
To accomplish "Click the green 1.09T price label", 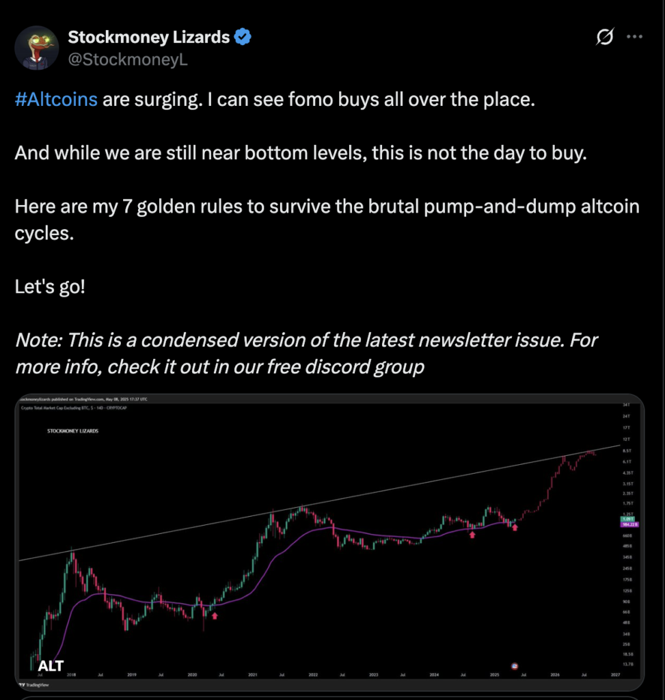I will click(x=628, y=520).
